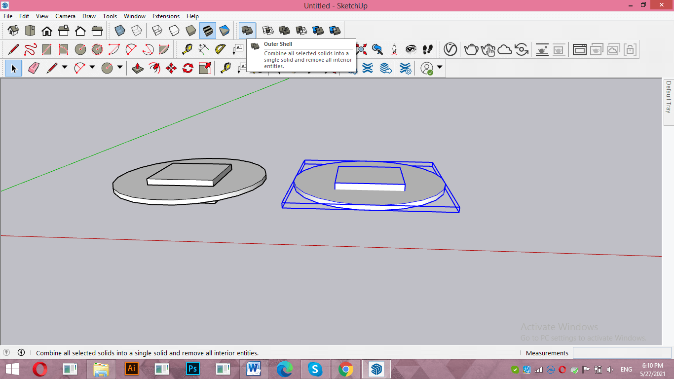
Task: Select the Rotated Rectangle tool
Action: pos(64,49)
